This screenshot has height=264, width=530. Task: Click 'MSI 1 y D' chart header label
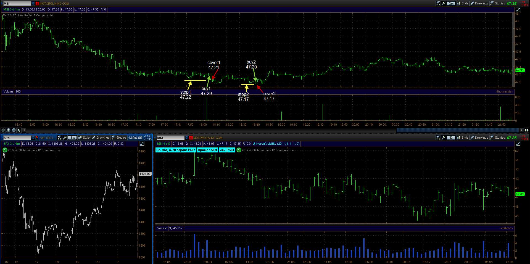coord(164,144)
